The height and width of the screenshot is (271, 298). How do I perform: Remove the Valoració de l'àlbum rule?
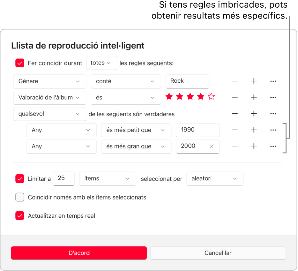(235, 97)
